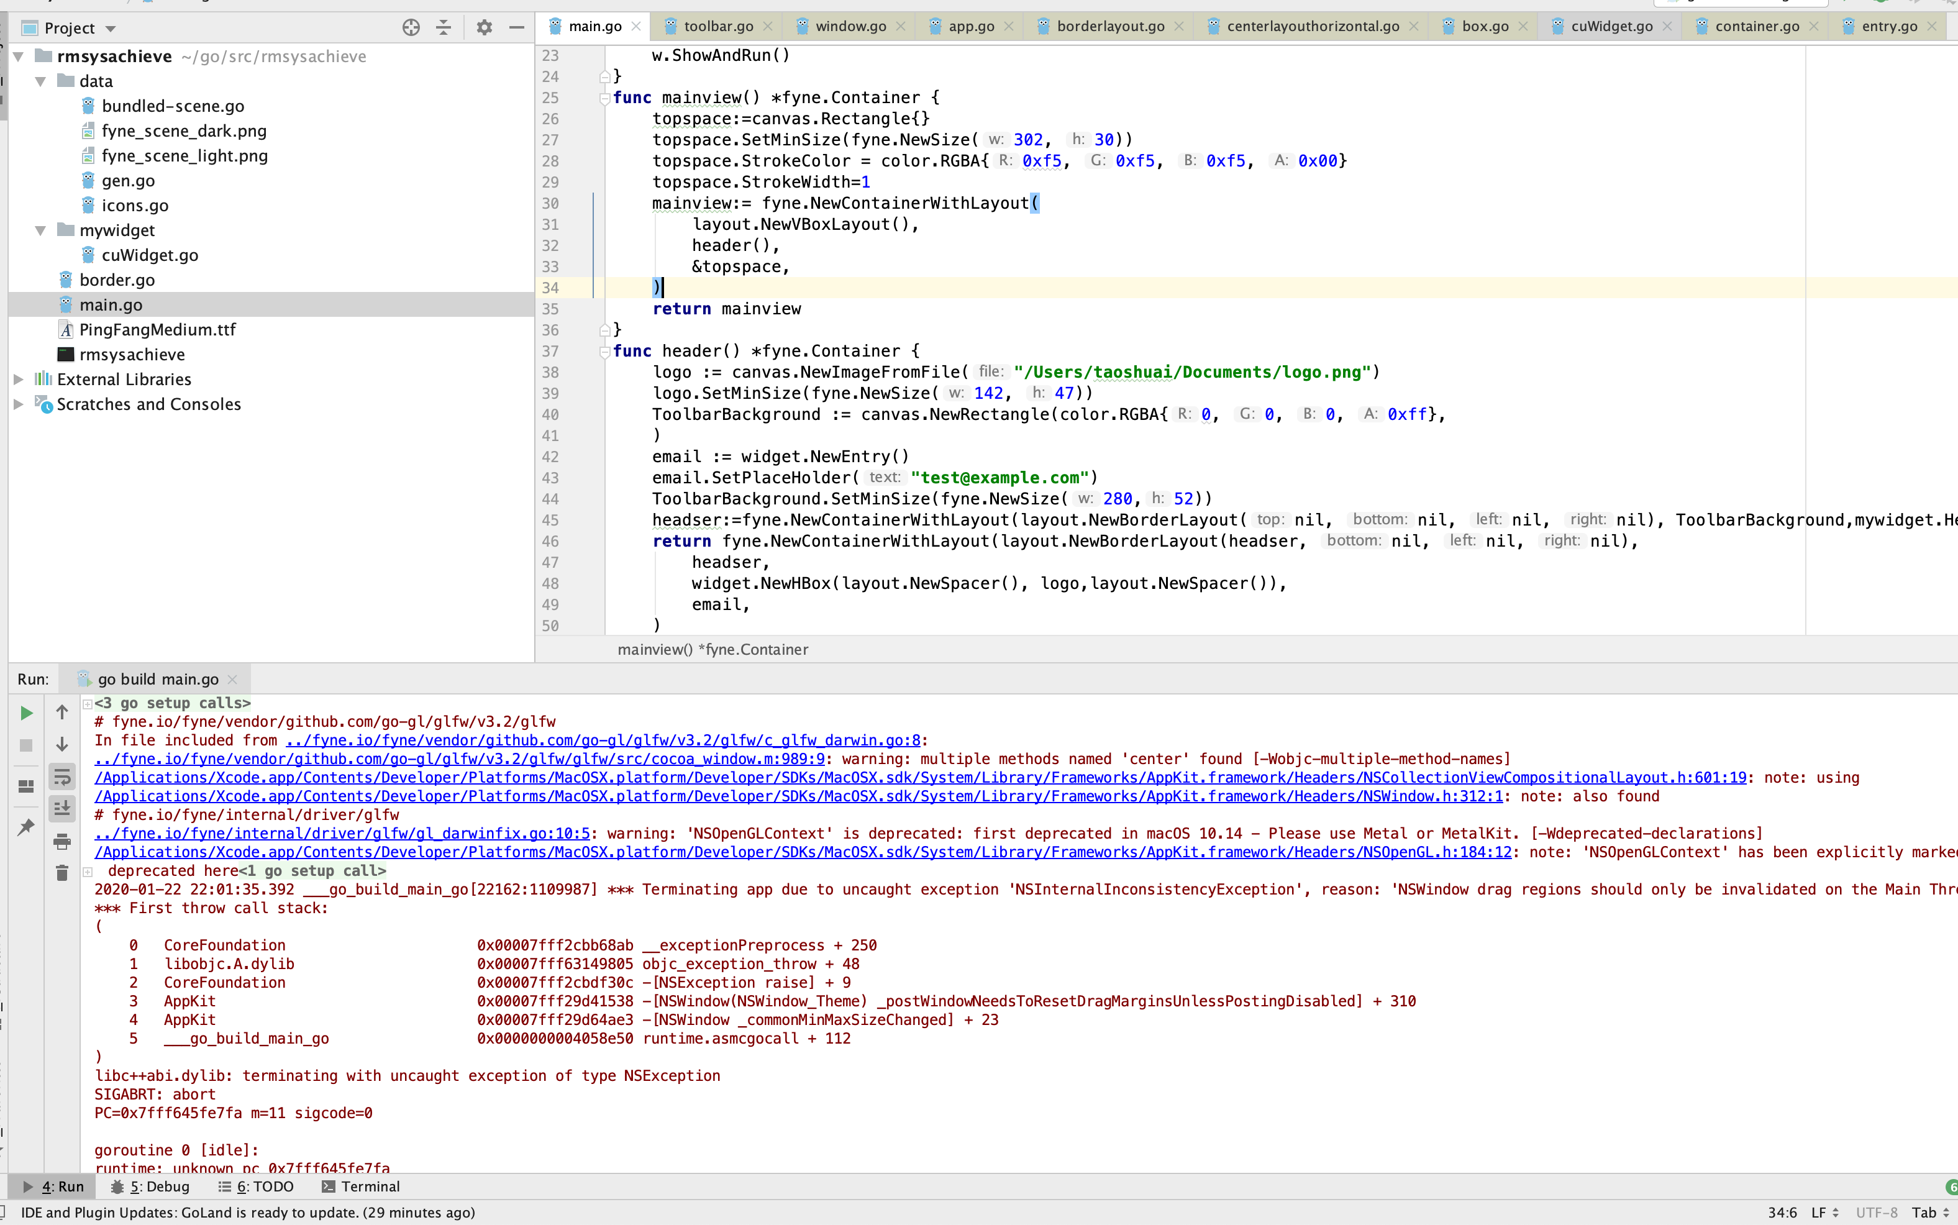Navigate up the stack trace in console

61,712
